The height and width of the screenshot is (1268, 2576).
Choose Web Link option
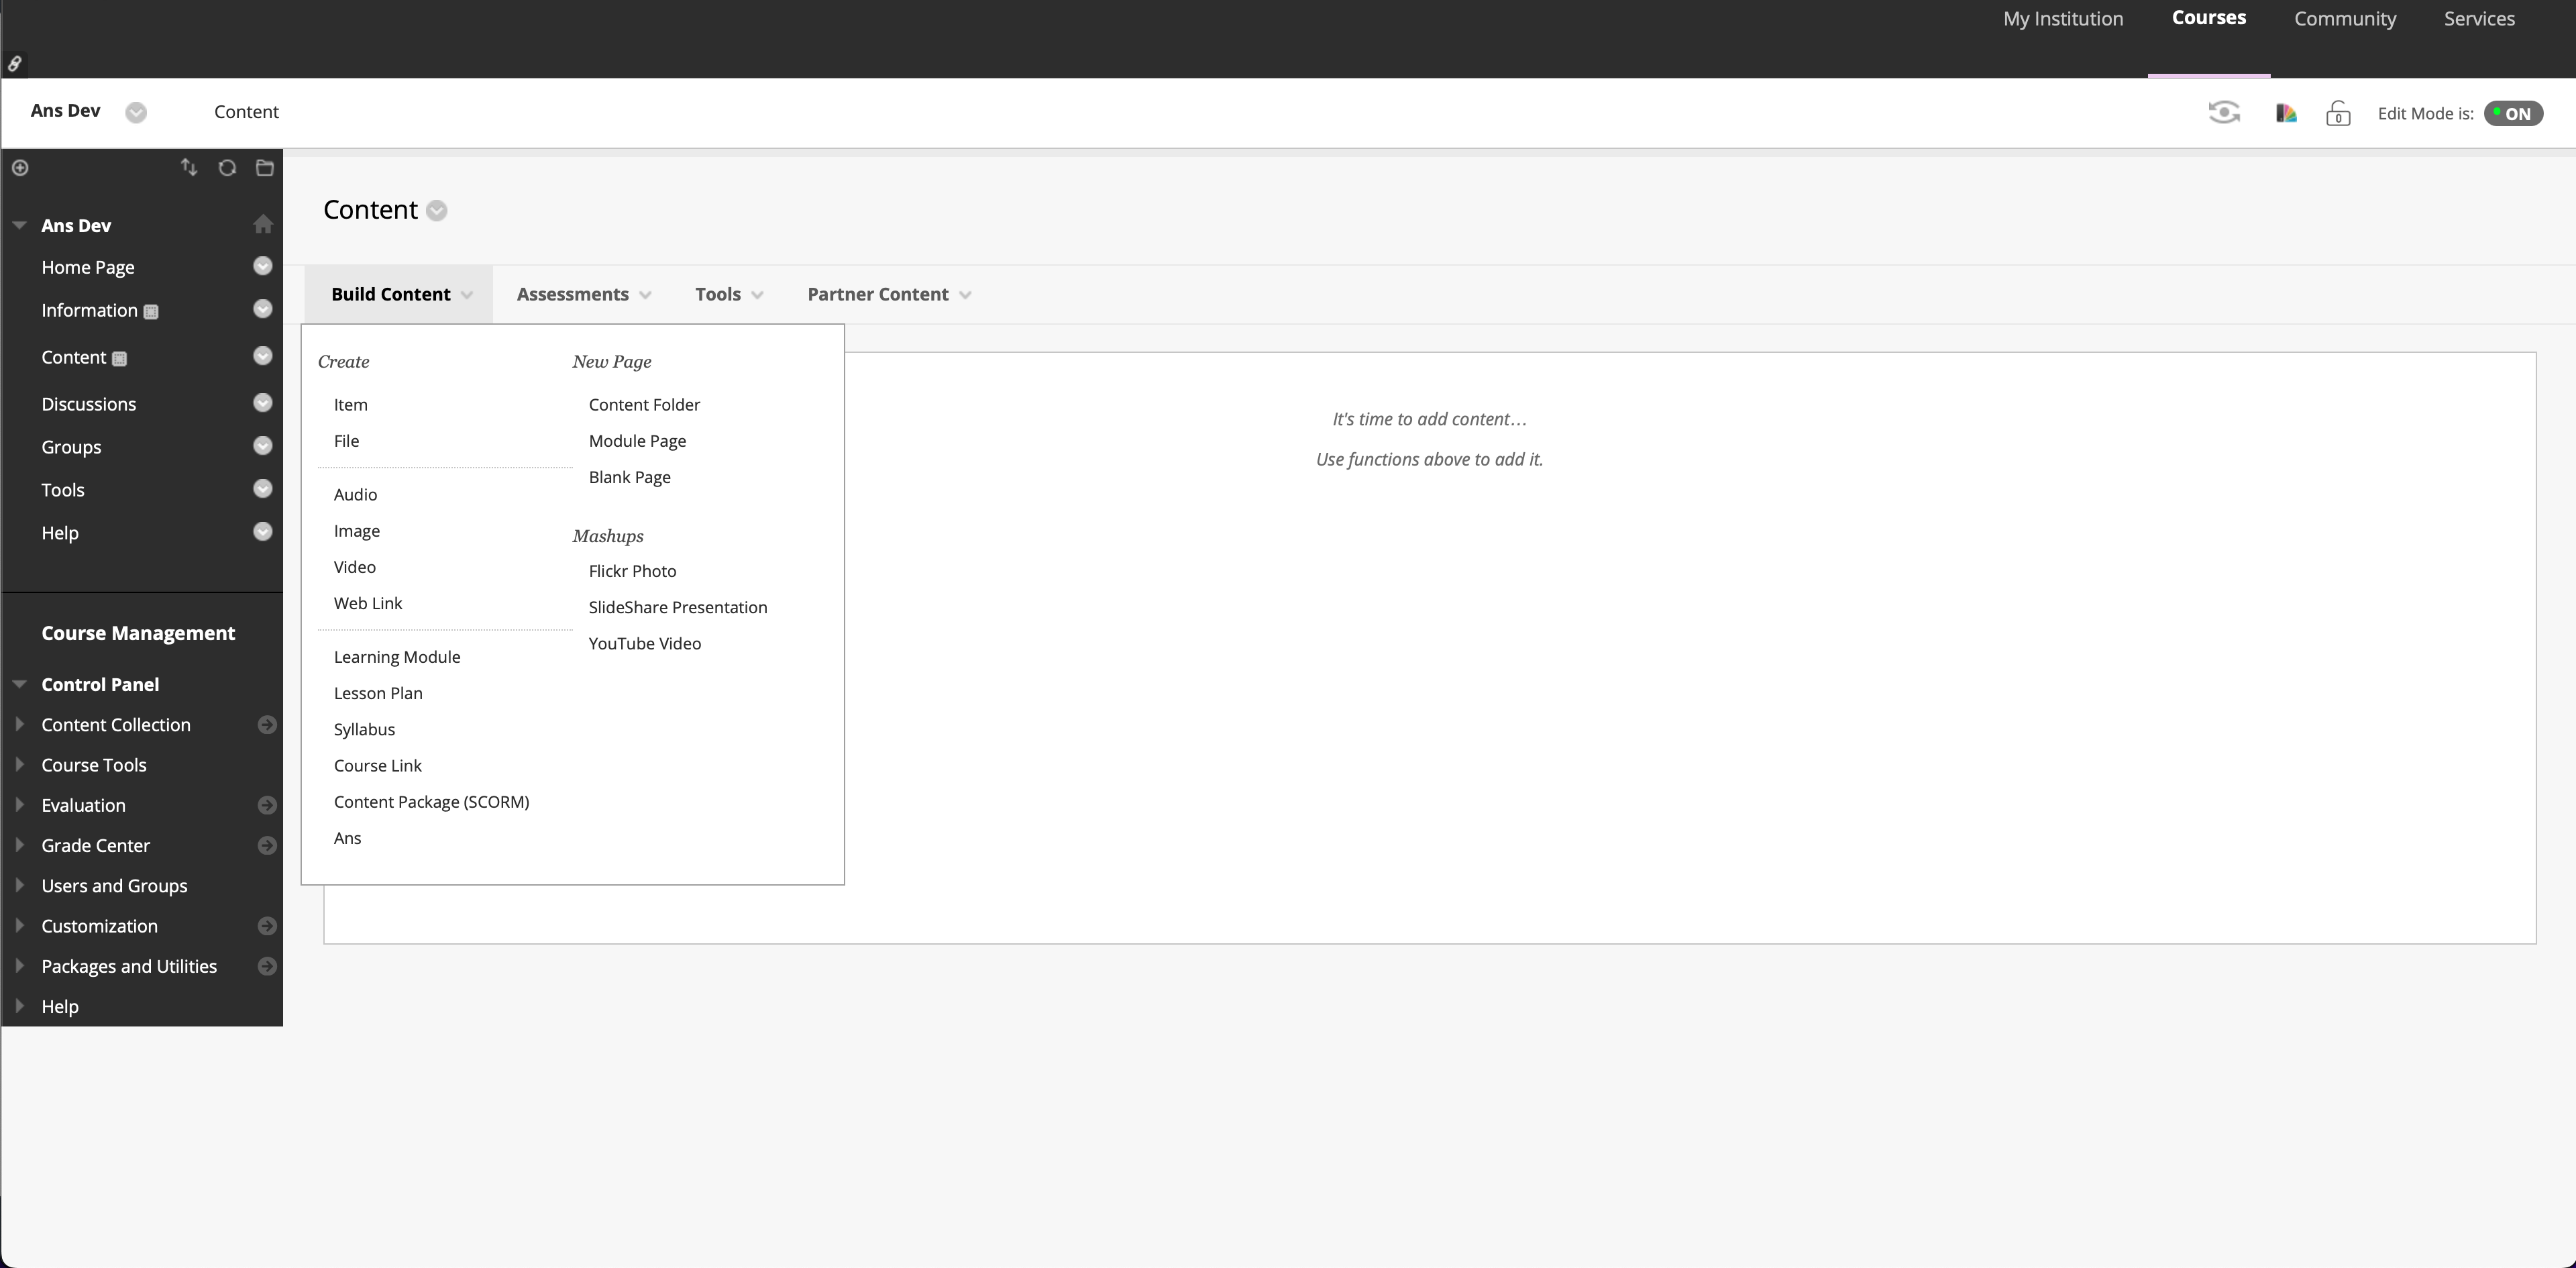click(368, 603)
